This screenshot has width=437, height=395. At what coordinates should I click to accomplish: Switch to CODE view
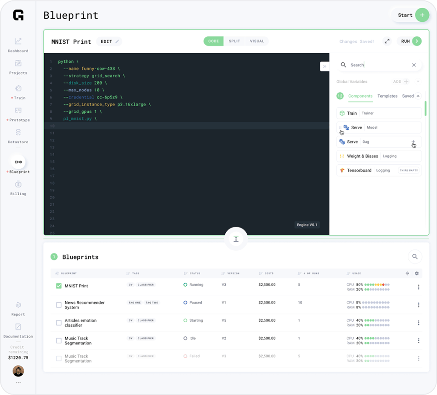[x=213, y=41]
